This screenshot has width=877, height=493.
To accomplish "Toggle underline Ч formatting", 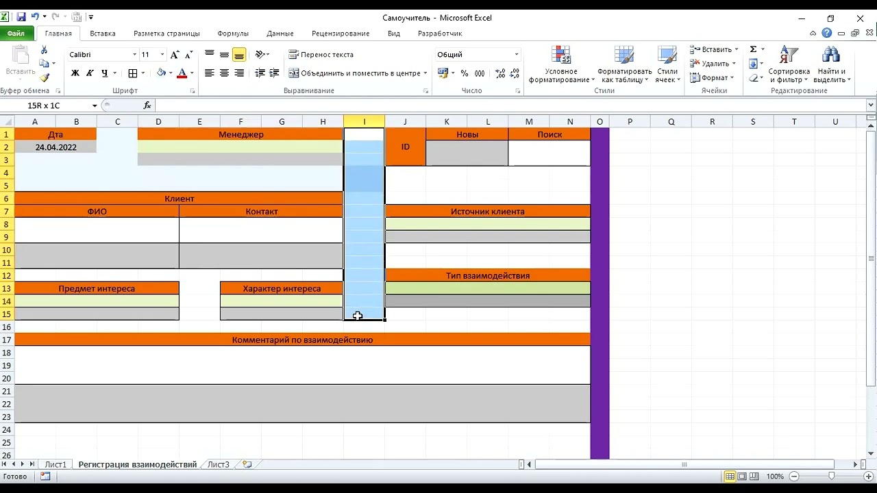I will pyautogui.click(x=104, y=73).
